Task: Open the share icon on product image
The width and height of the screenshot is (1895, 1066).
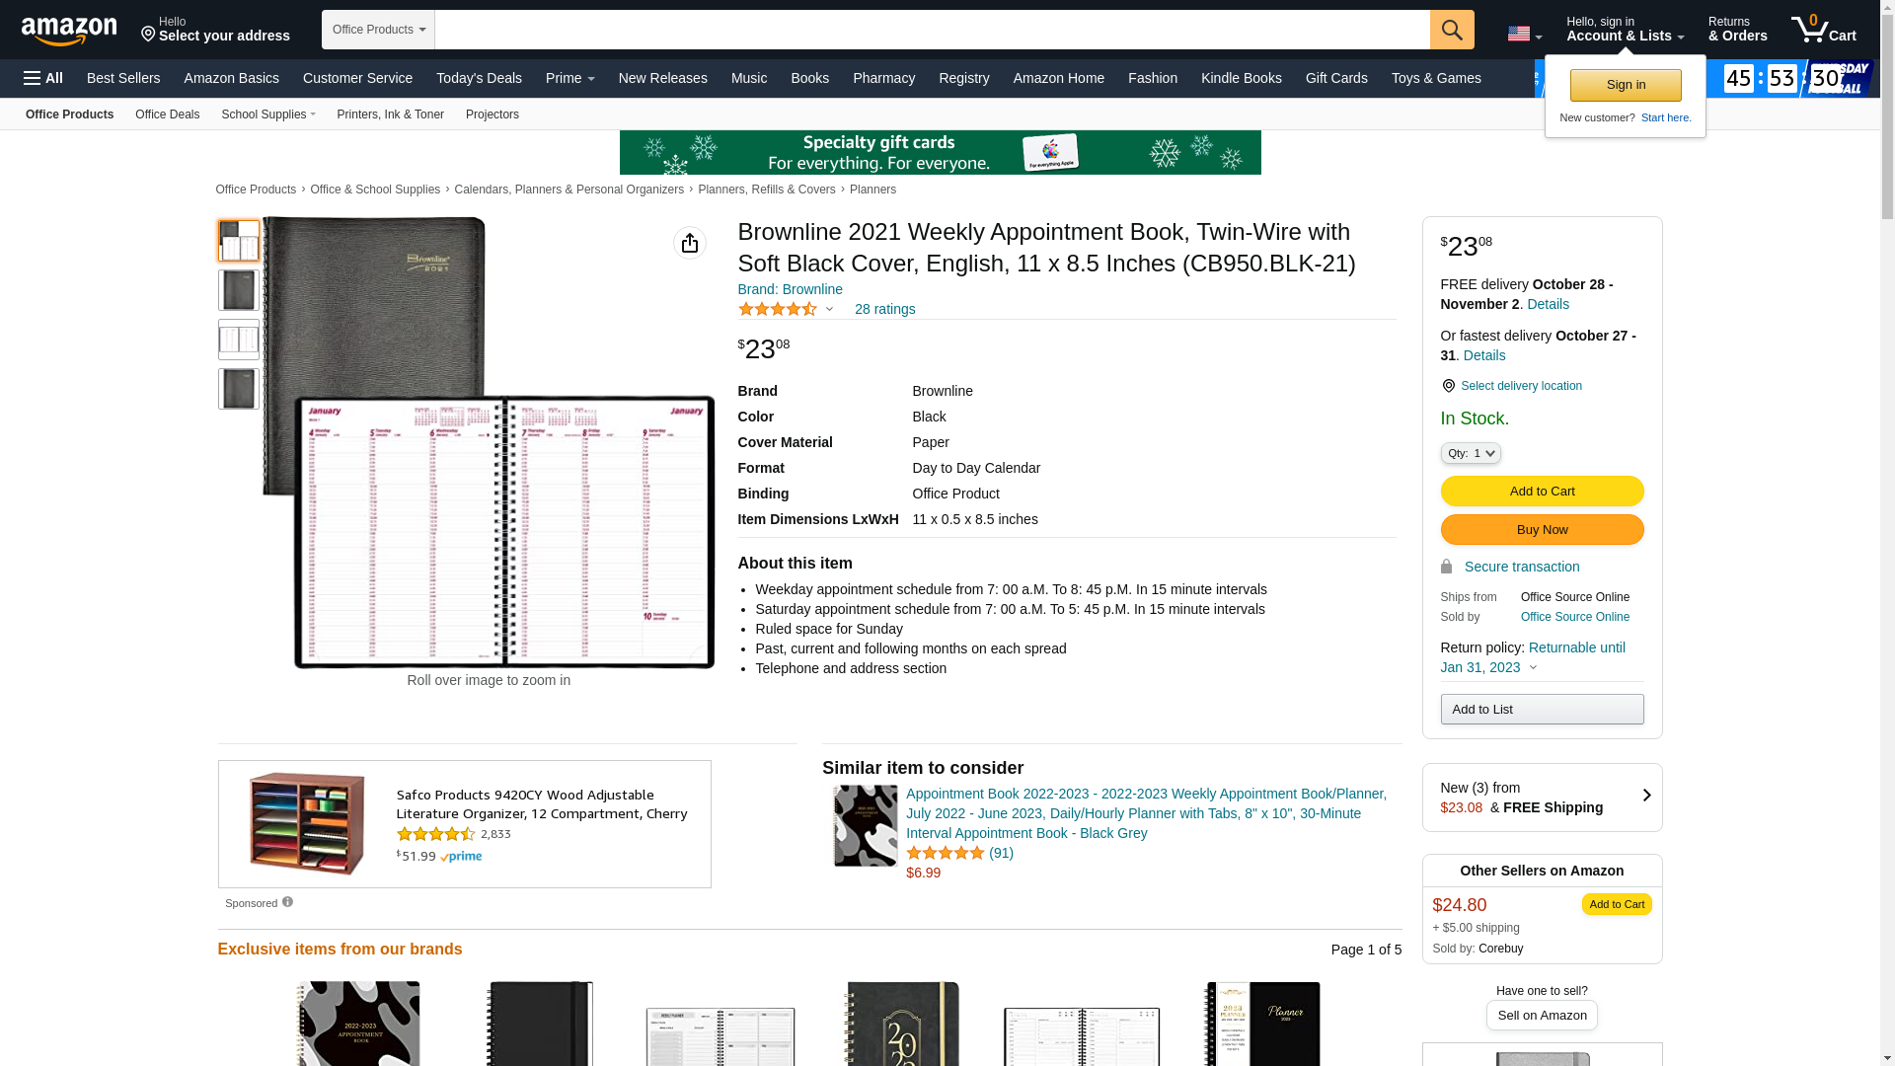Action: [x=690, y=243]
